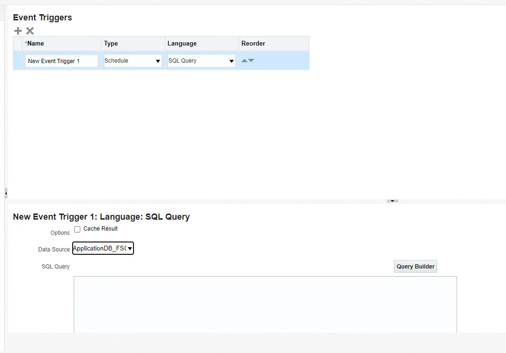Collapse the lower pane via the splitter arrow

point(392,200)
